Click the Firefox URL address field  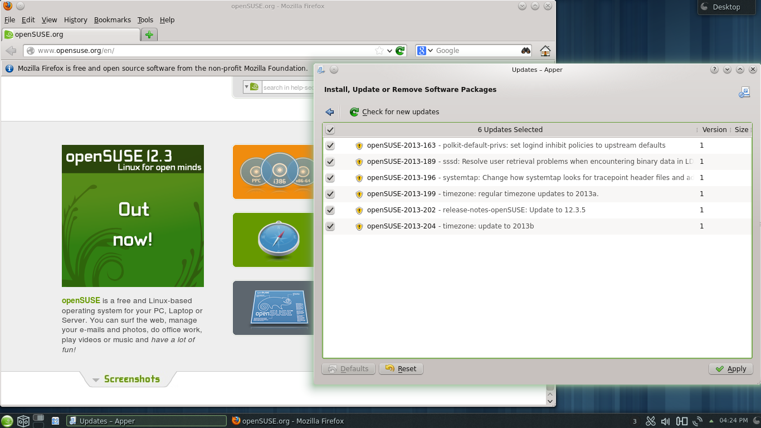pyautogui.click(x=205, y=51)
